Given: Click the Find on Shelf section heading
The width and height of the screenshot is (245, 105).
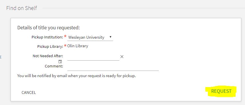Looking at the screenshot, I should point(22,8).
